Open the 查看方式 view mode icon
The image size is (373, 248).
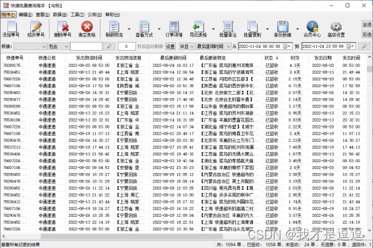click(x=144, y=29)
